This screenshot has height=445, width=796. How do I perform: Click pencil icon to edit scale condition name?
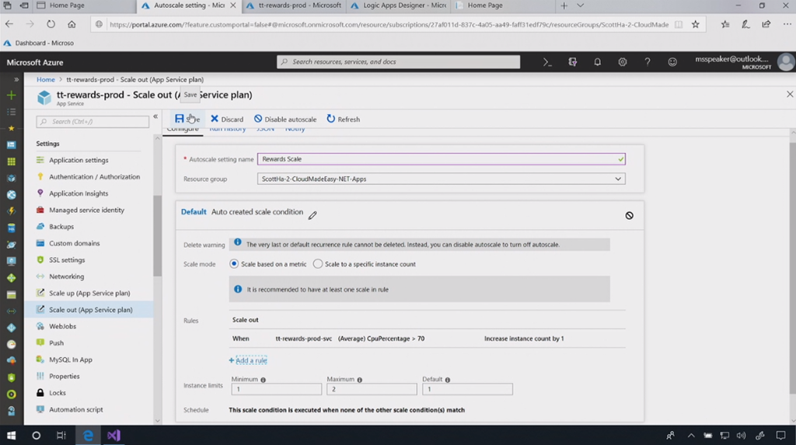312,215
